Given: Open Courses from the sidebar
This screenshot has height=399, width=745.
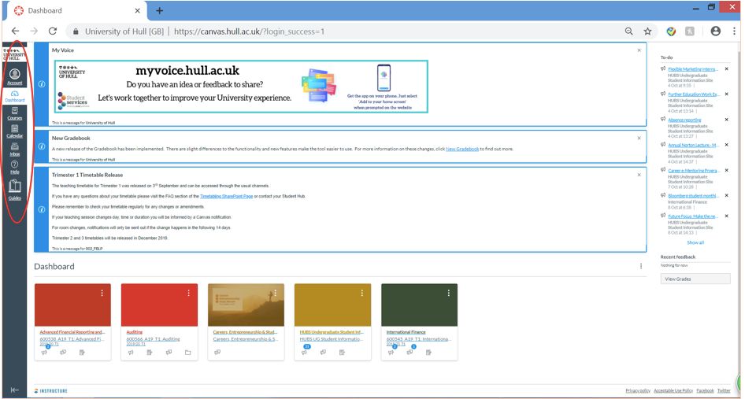Looking at the screenshot, I should pyautogui.click(x=15, y=113).
